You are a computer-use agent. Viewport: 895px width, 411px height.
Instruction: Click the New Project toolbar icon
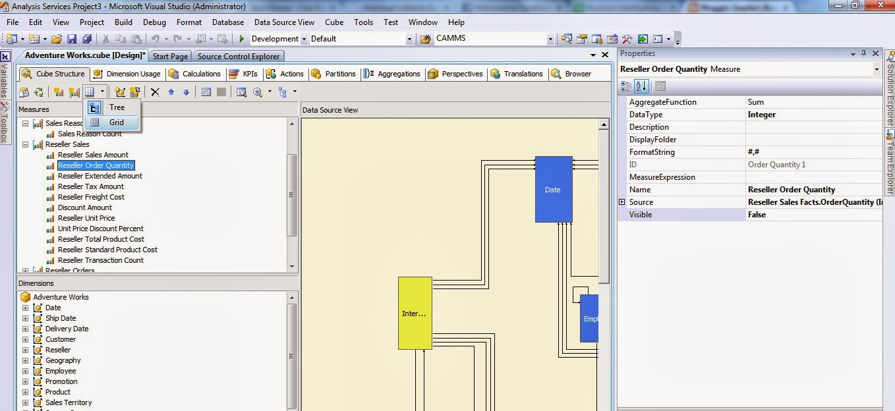click(x=13, y=39)
